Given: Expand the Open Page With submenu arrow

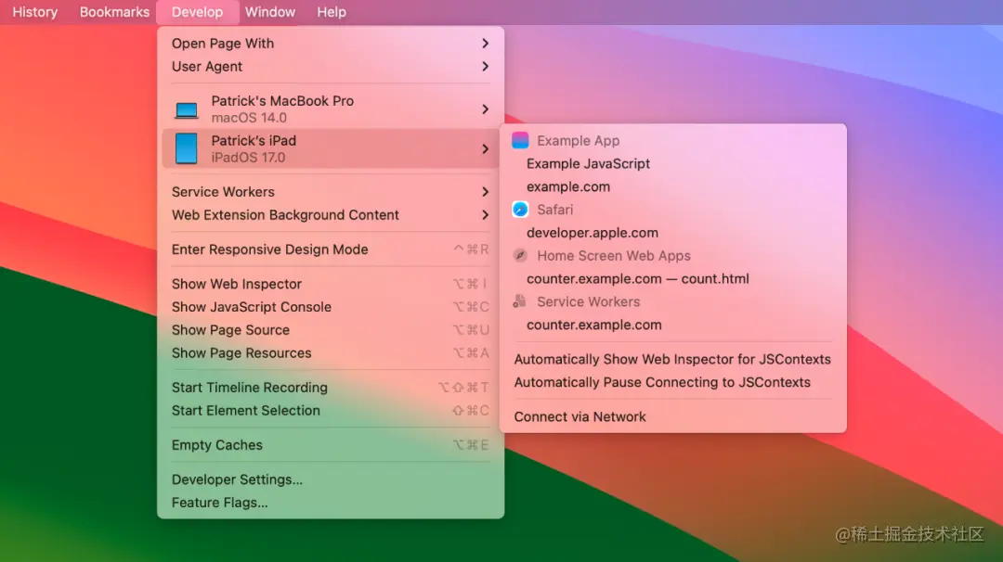Looking at the screenshot, I should point(485,44).
